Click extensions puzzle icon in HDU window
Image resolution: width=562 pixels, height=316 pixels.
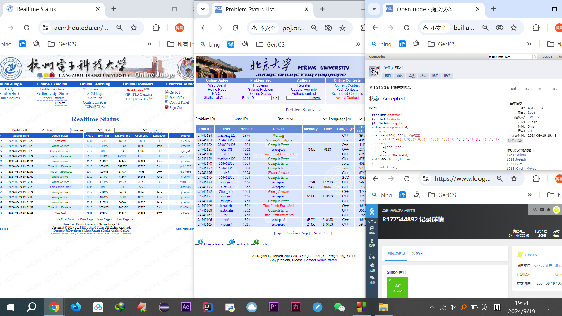click(156, 28)
